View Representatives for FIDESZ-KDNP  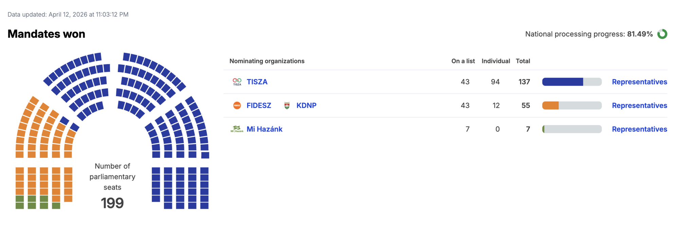639,105
